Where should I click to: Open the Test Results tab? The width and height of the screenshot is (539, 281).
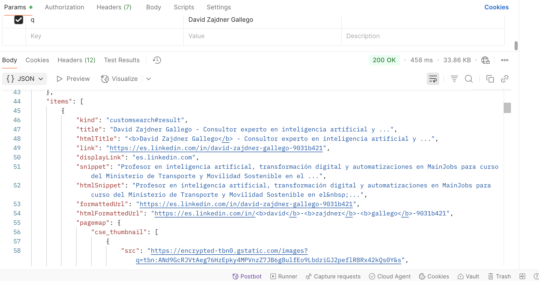(122, 60)
